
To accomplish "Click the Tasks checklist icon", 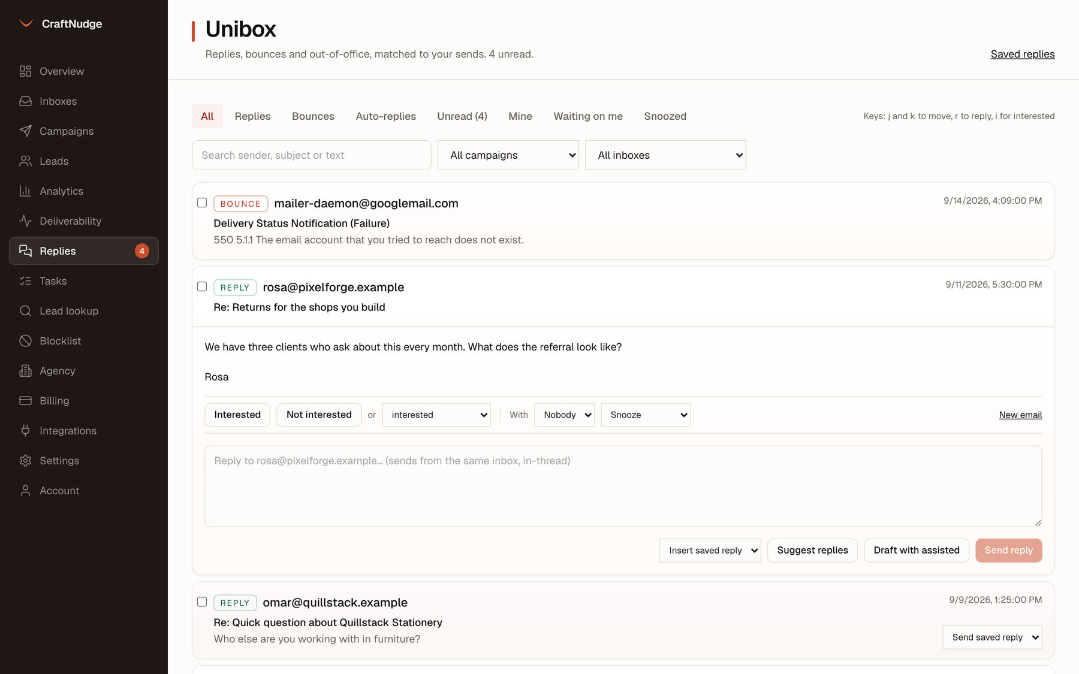I will [x=25, y=281].
